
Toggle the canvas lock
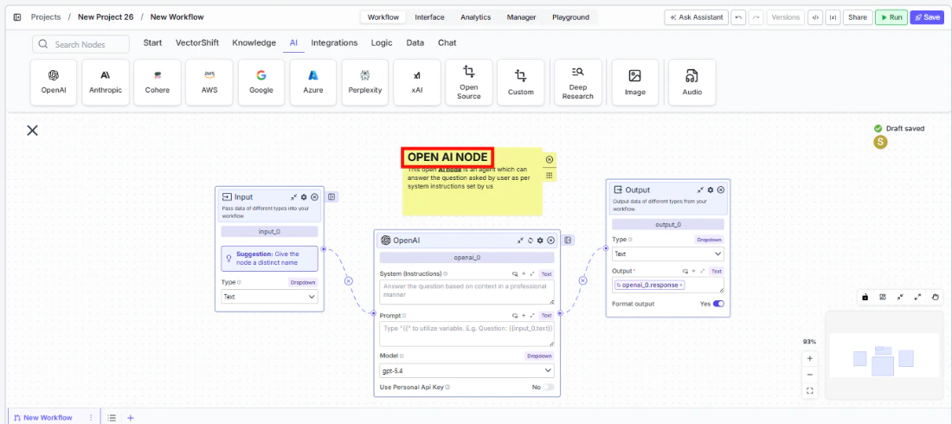point(865,297)
